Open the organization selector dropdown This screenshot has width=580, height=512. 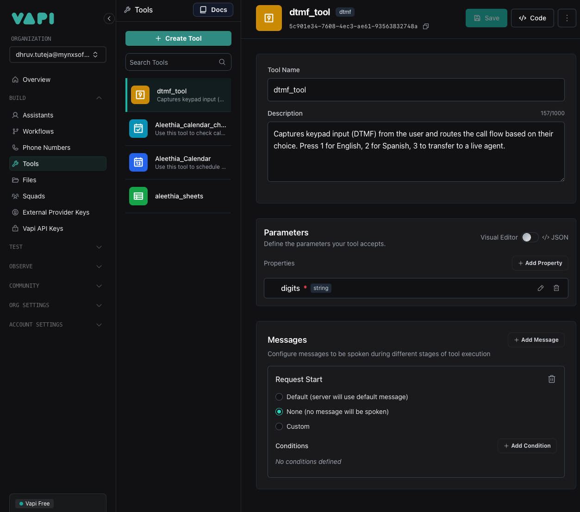pos(58,55)
